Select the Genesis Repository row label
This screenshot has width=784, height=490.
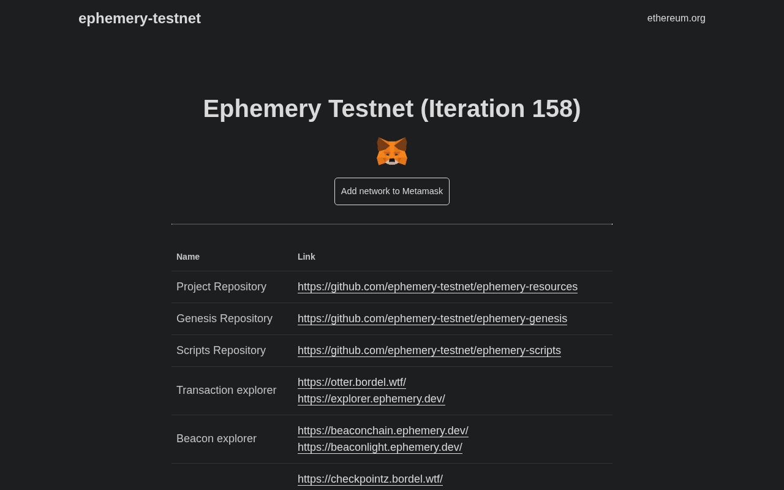click(x=224, y=318)
